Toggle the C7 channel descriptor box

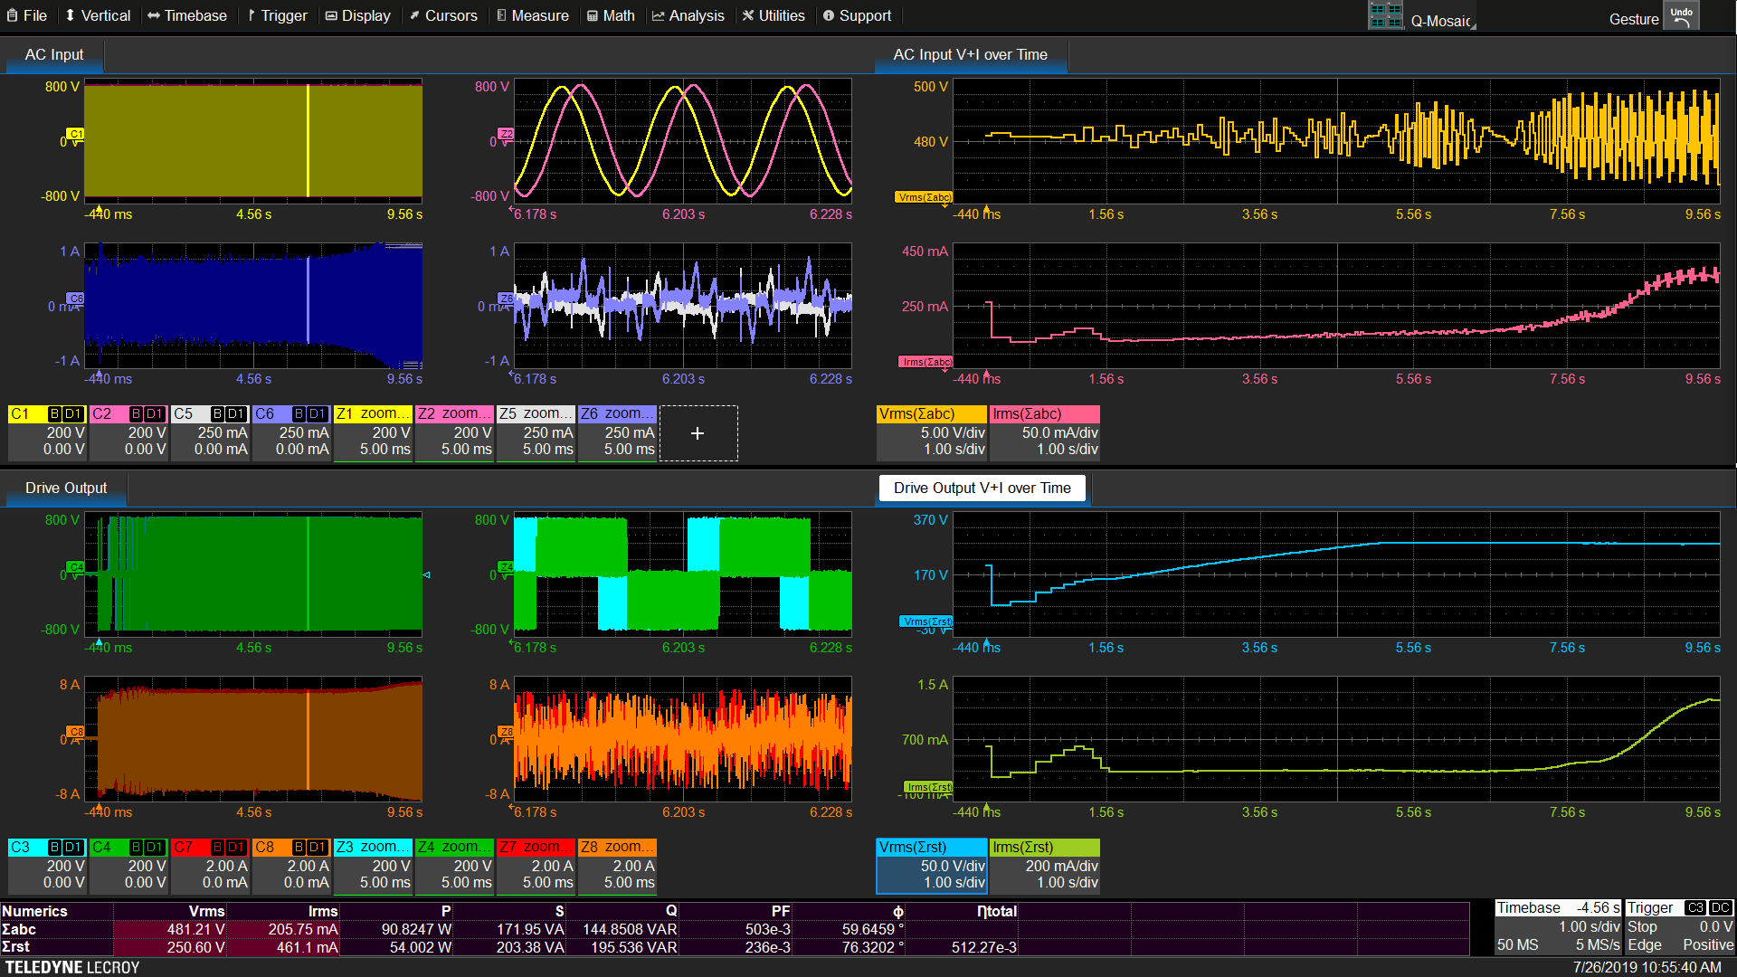click(210, 866)
